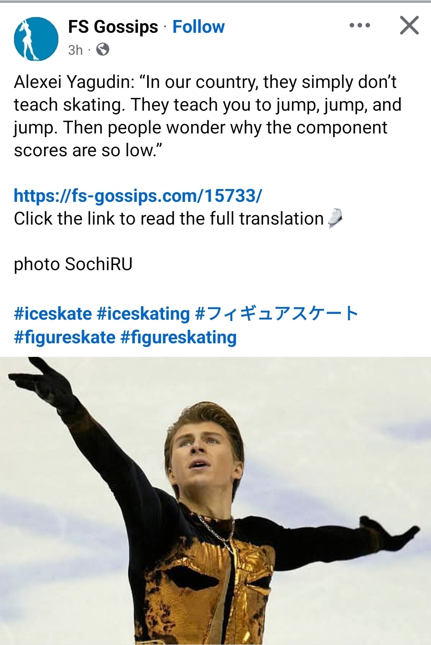Click the 3h post timestamp
The height and width of the screenshot is (645, 431).
(x=75, y=50)
